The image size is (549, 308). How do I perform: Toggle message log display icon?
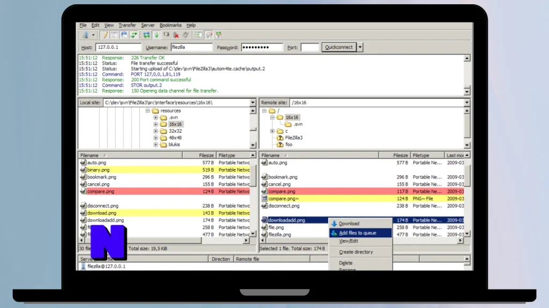[105, 35]
